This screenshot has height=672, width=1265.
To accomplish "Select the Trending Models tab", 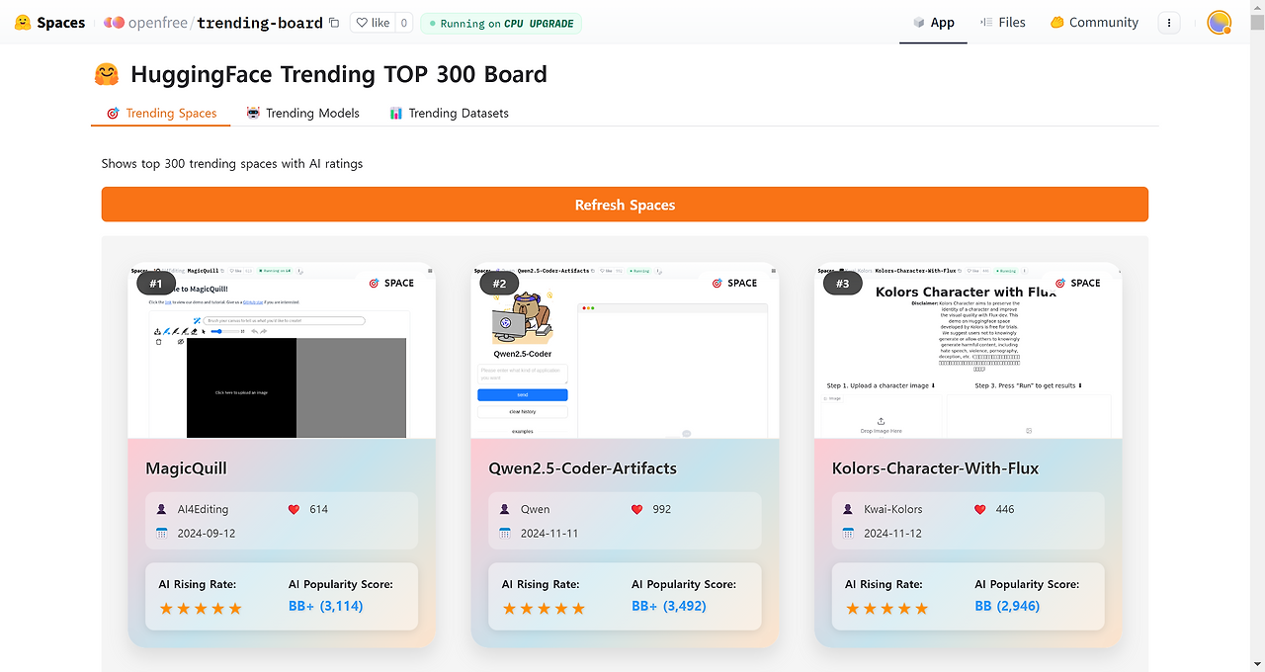I will tap(302, 113).
